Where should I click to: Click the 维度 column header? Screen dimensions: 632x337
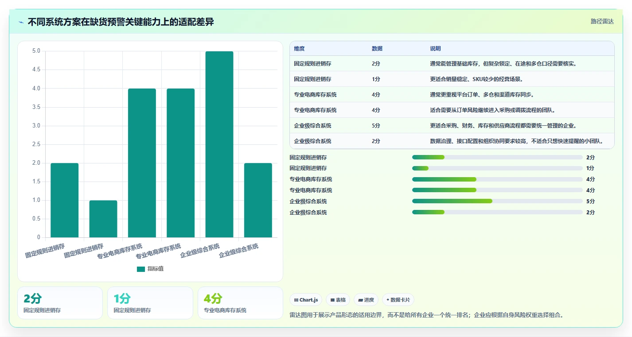coord(299,49)
